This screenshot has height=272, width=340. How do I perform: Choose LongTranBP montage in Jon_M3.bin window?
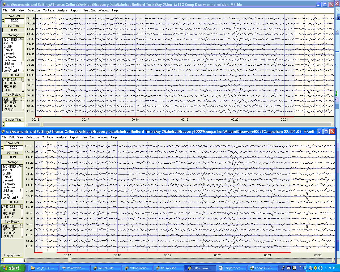pos(11,71)
